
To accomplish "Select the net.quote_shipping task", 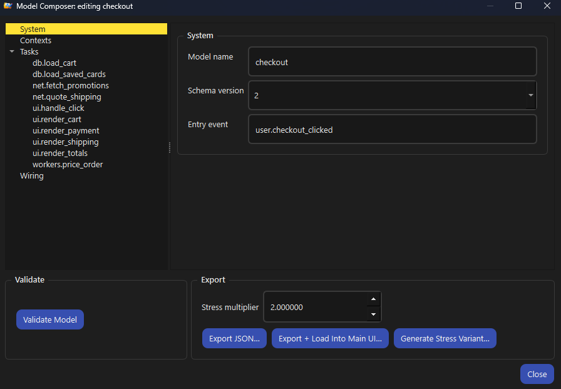I will [67, 96].
